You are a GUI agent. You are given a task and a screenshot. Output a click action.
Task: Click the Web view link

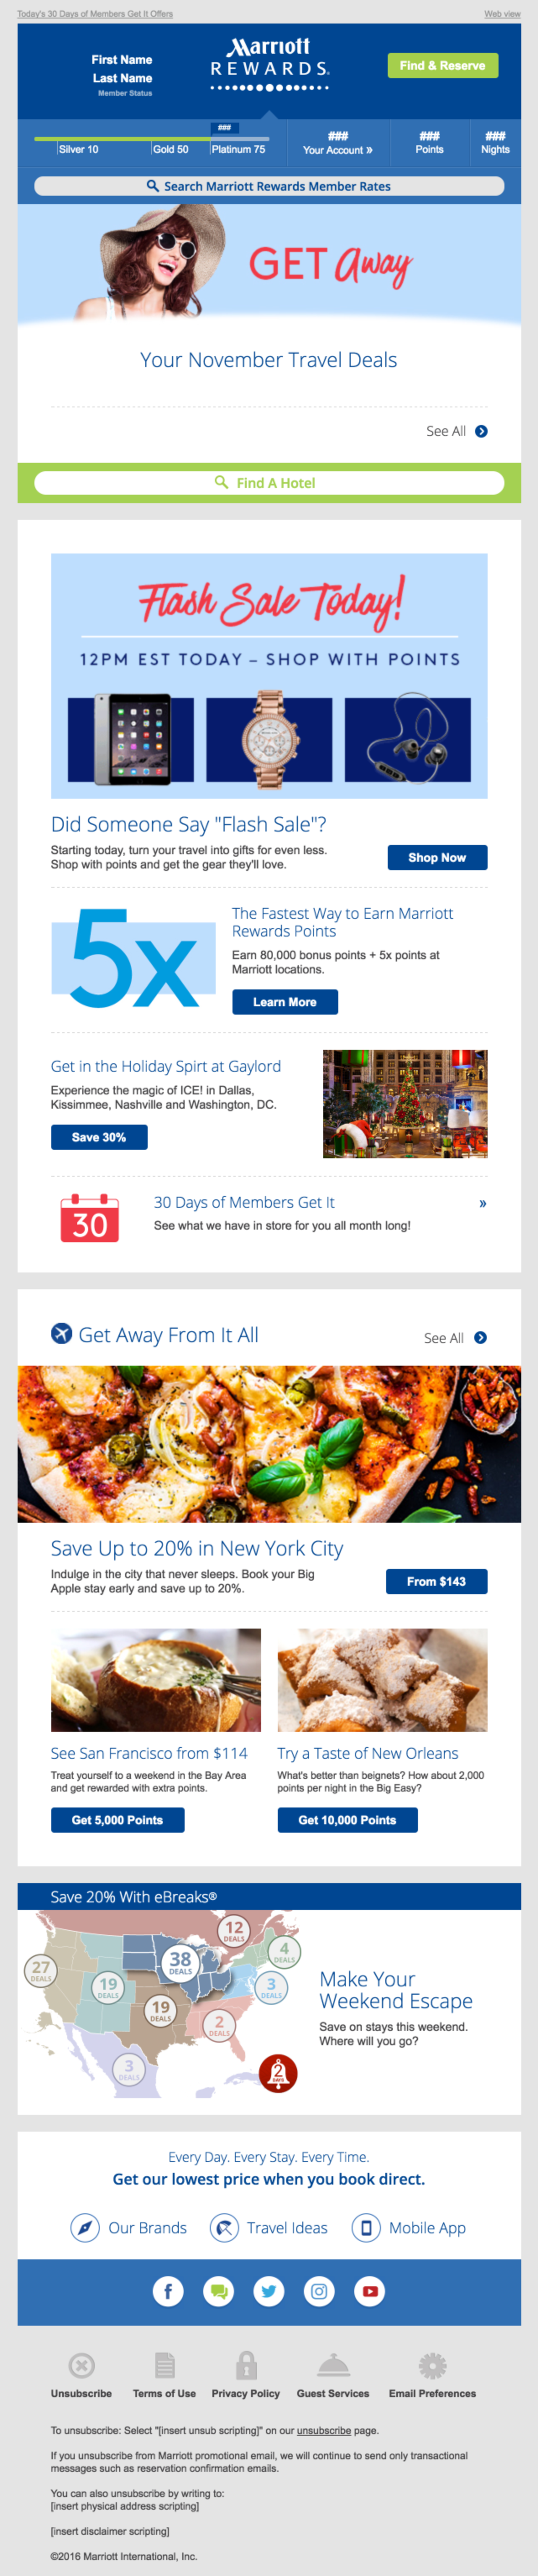[502, 14]
